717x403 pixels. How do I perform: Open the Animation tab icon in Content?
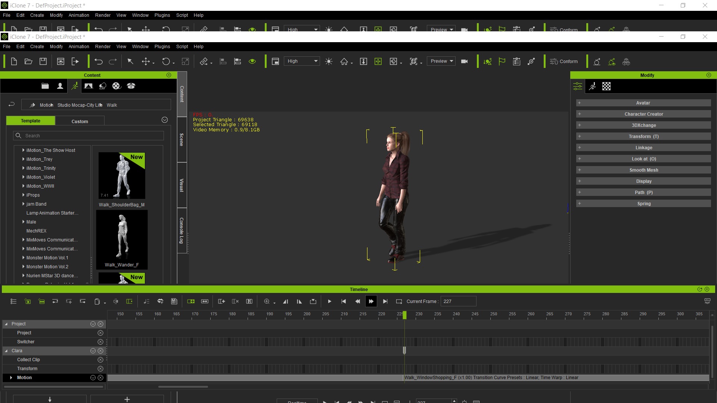(x=75, y=86)
